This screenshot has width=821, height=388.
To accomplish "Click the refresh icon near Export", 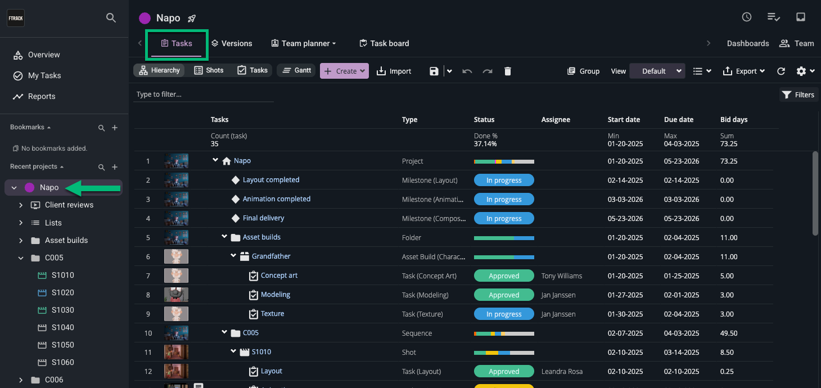I will 781,71.
